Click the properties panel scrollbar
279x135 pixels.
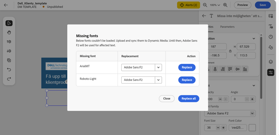pos(261,67)
